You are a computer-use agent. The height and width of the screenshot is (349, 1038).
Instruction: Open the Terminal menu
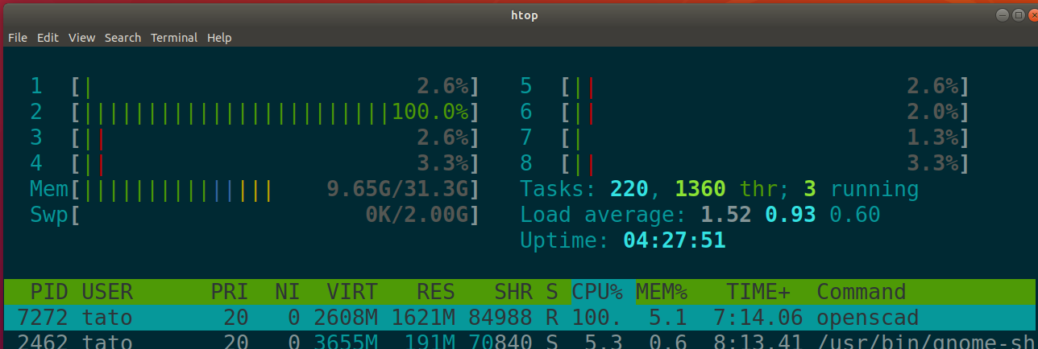(x=174, y=38)
